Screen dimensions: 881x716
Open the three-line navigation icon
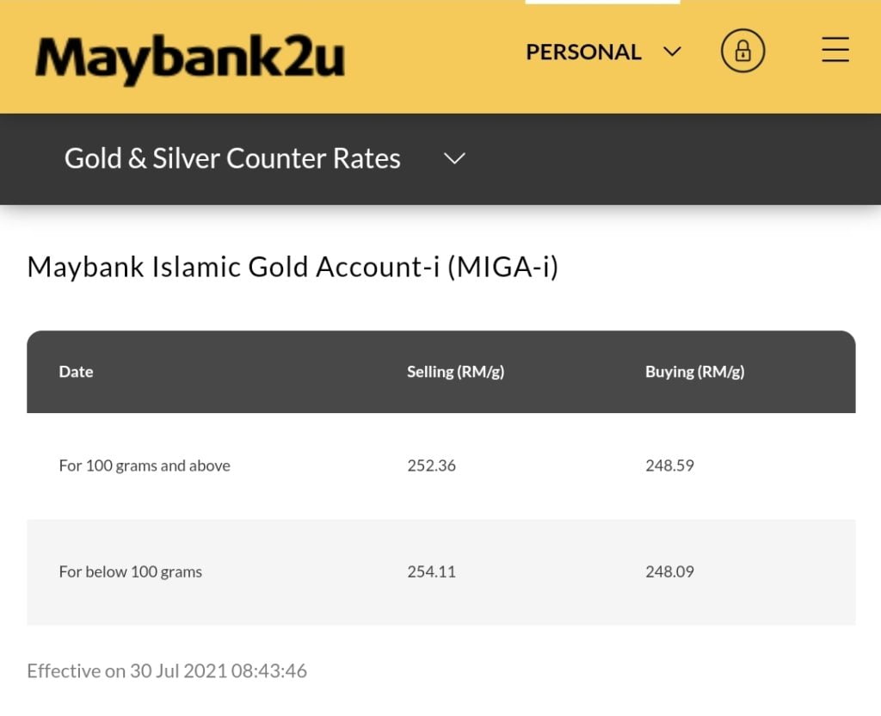pos(835,51)
